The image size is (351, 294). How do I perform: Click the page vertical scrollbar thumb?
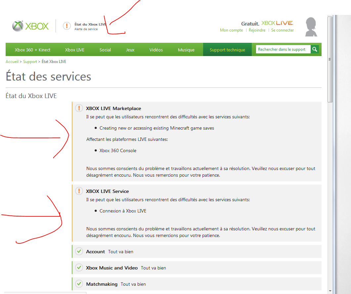330,59
